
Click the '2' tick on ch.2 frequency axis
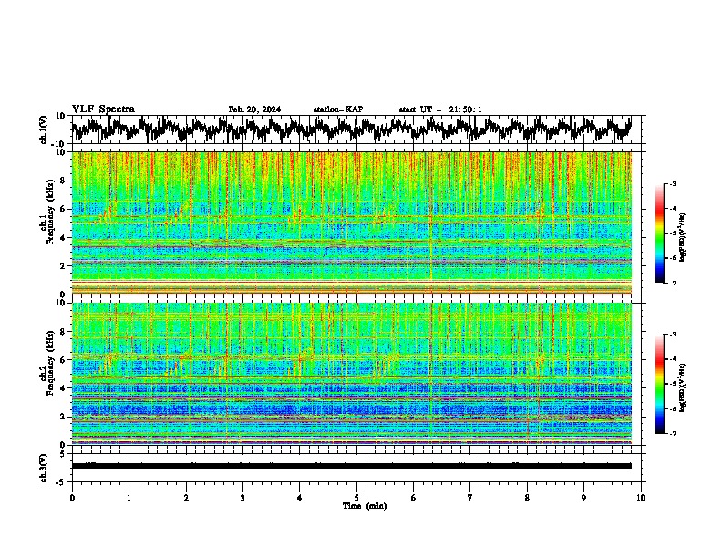tap(63, 417)
